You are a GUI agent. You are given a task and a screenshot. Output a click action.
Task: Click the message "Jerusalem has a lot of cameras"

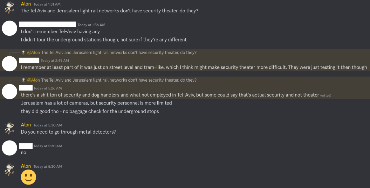click(96, 103)
